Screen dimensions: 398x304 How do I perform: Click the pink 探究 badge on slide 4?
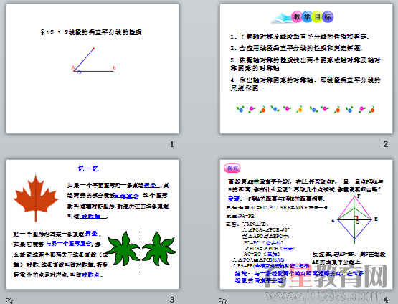(x=232, y=168)
